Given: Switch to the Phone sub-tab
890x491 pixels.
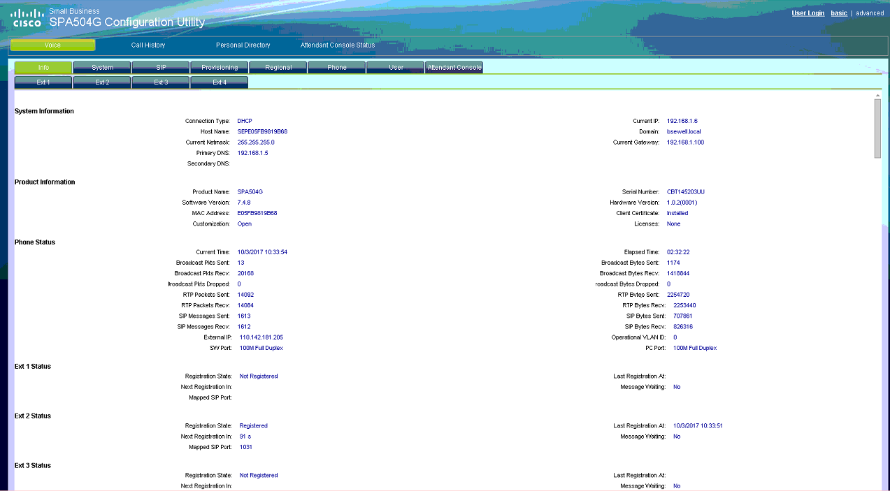Looking at the screenshot, I should tap(337, 68).
